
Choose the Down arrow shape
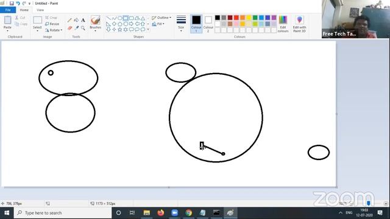[x=108, y=30]
